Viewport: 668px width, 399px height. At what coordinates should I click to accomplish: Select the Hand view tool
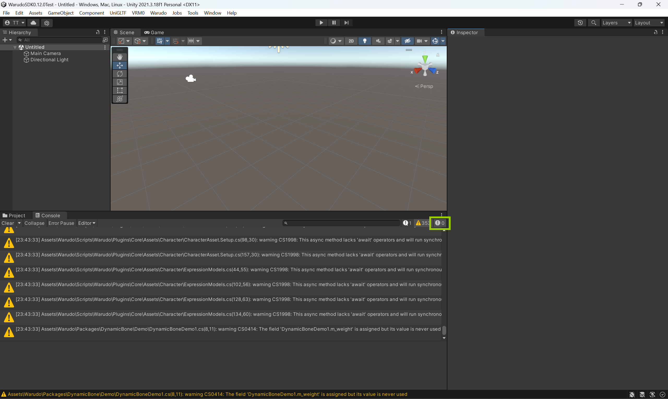120,57
